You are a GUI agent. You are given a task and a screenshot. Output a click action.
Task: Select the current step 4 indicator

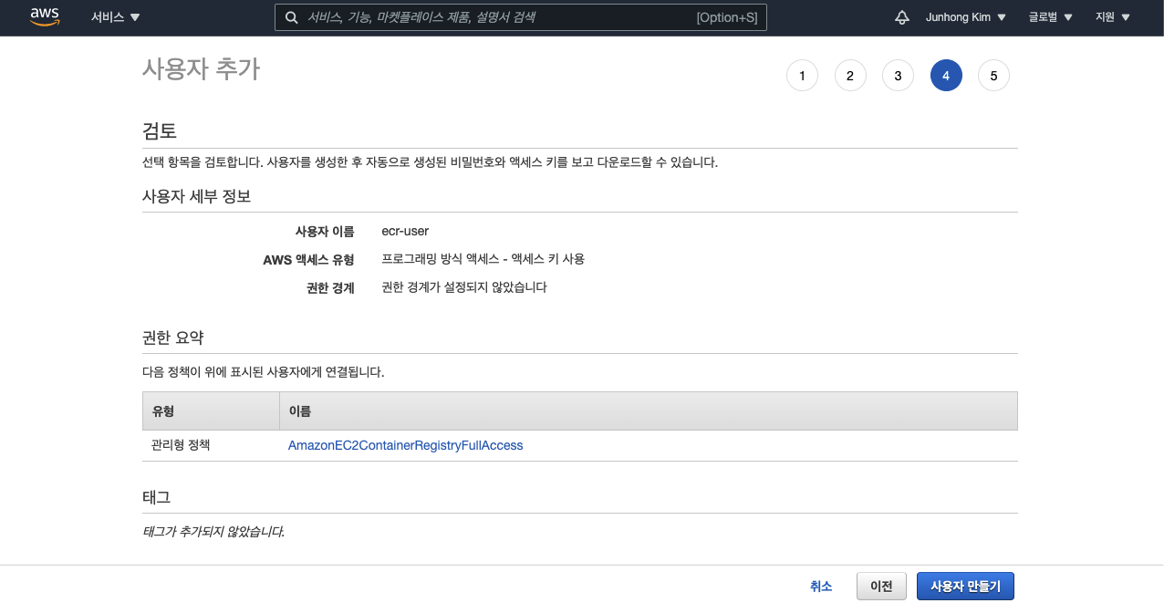(x=946, y=76)
